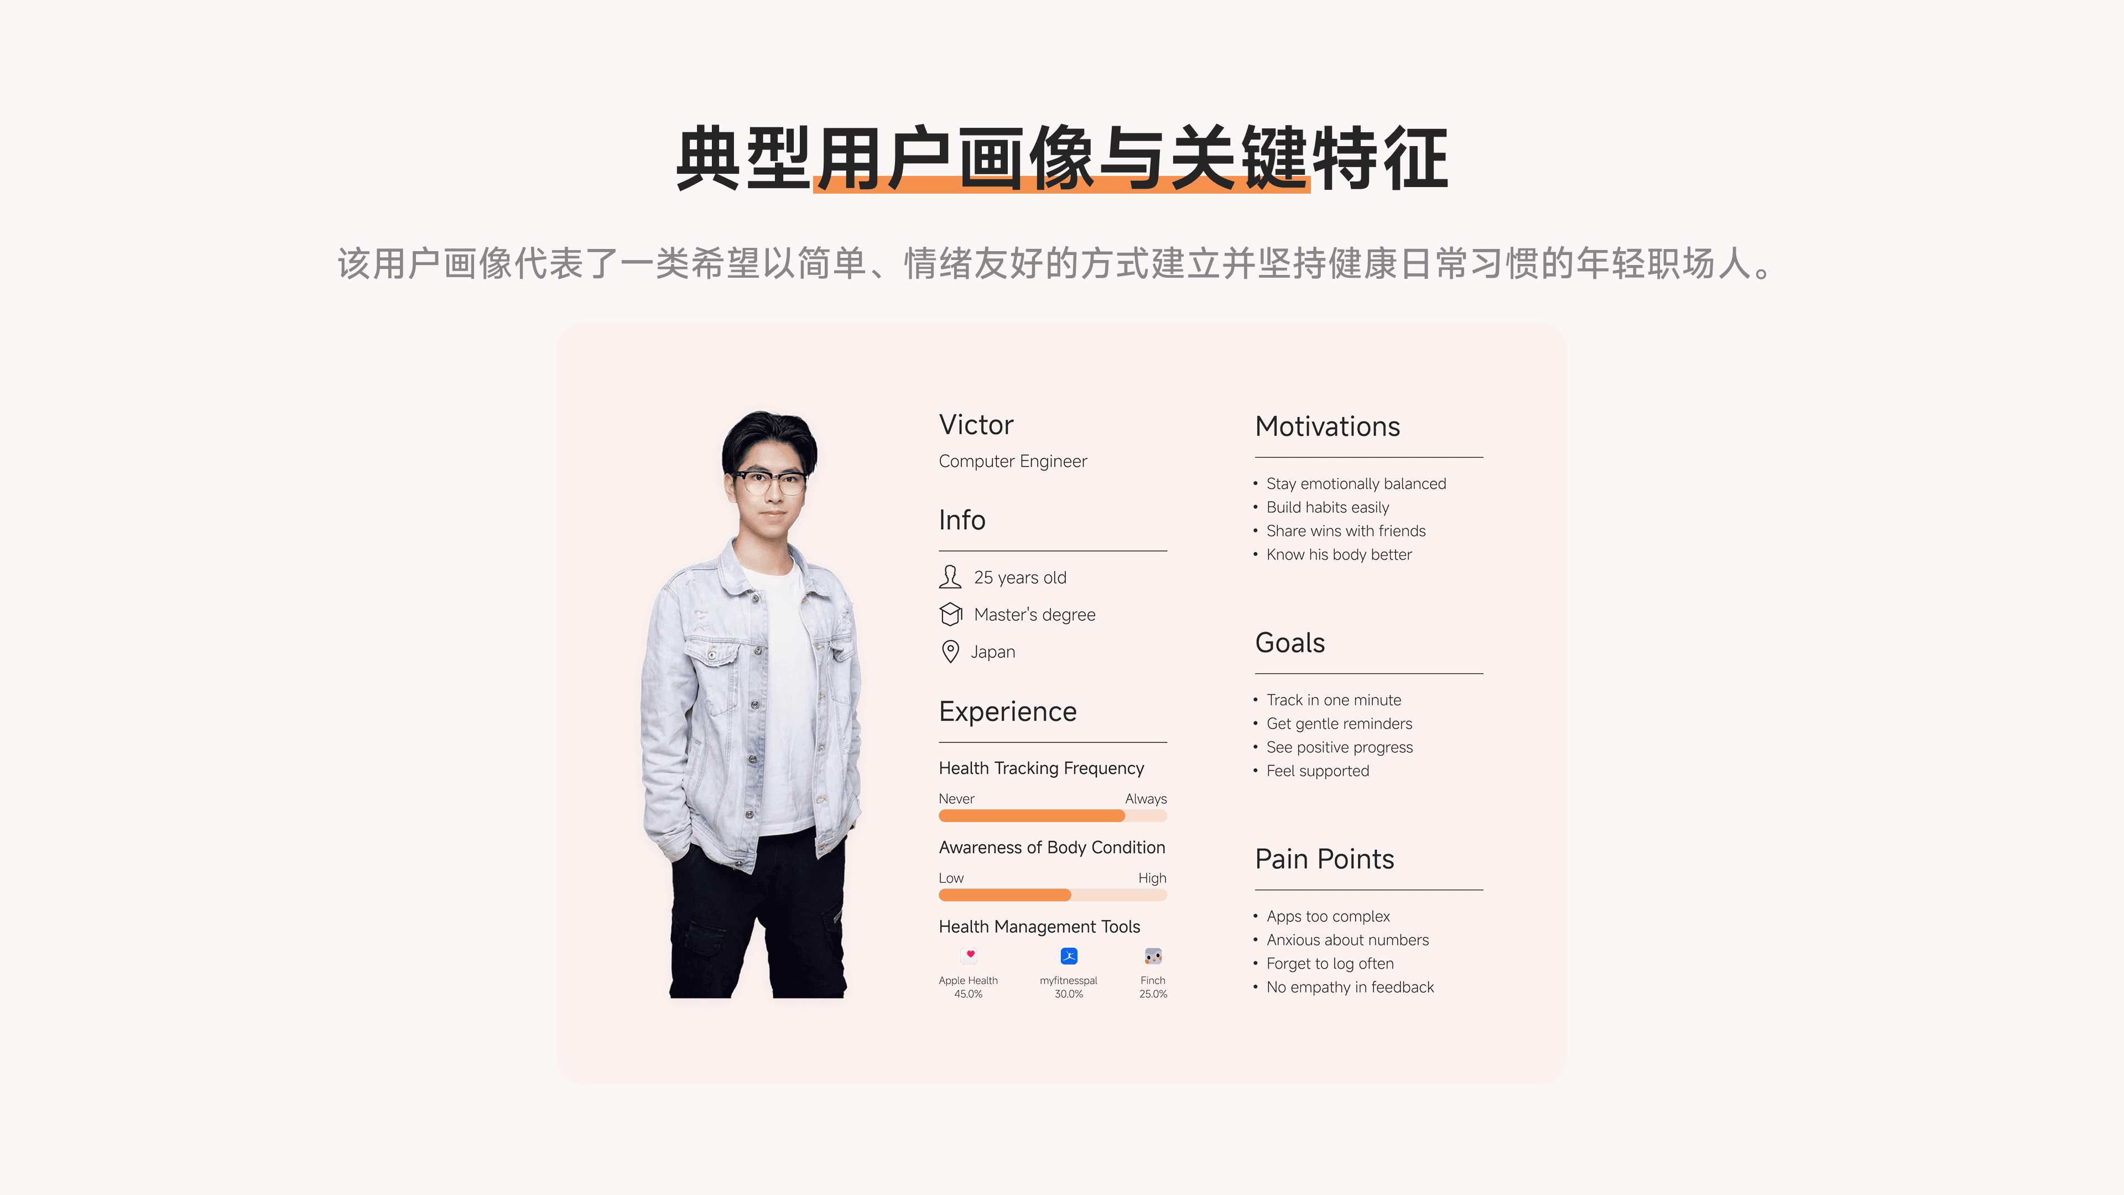Screen dimensions: 2124x1195
Task: Click the Awareness of Body Condition bar
Action: tap(1053, 895)
